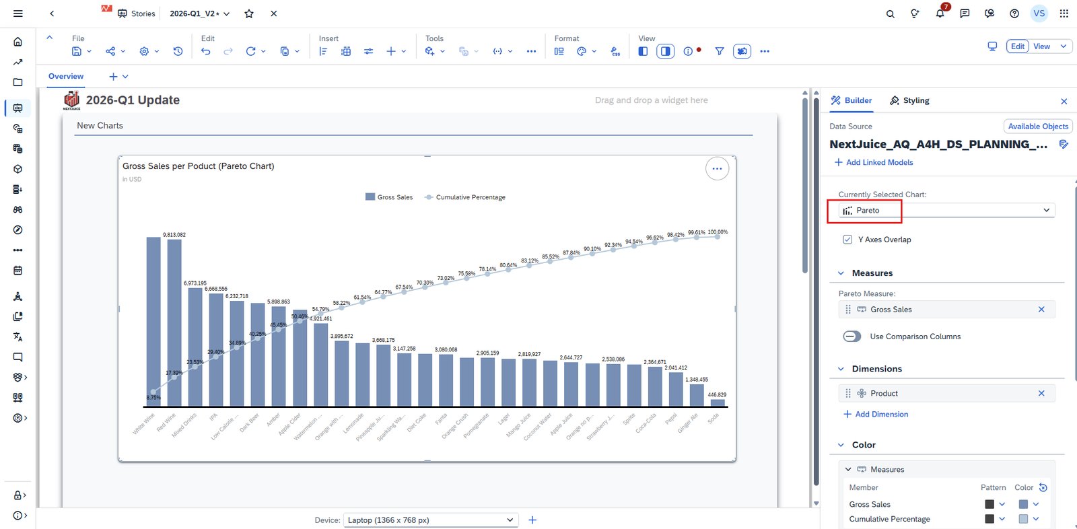Screen dimensions: 1077x529
Task: Click the Save icon in File group
Action: pos(77,51)
